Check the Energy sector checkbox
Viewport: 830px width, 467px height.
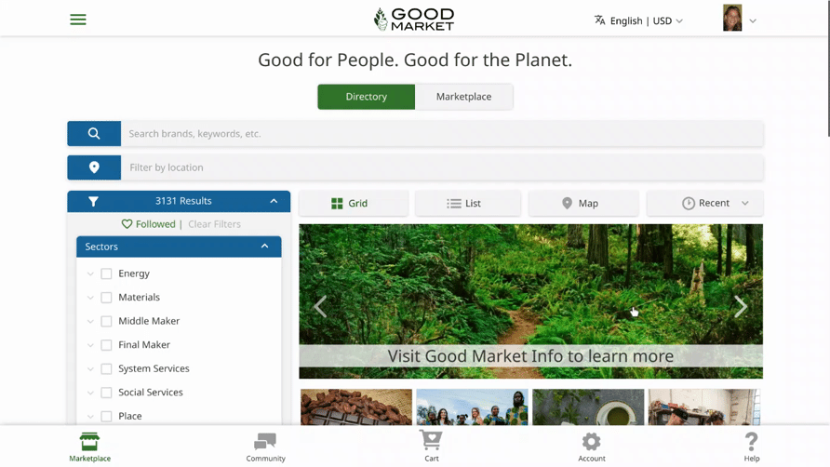point(106,274)
